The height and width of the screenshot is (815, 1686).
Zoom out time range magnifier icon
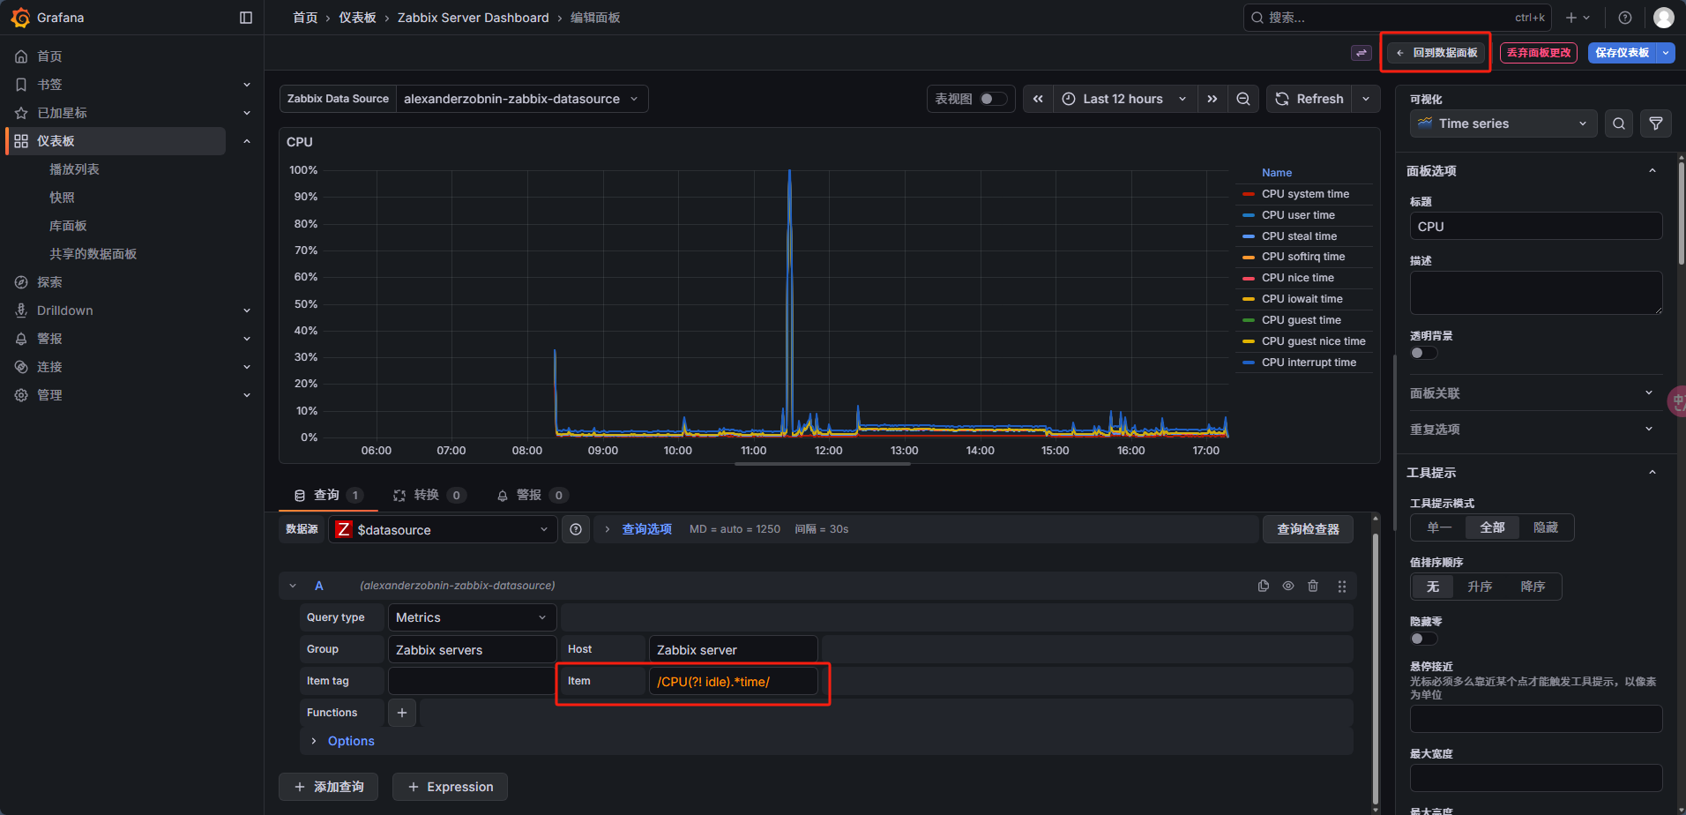coord(1243,99)
